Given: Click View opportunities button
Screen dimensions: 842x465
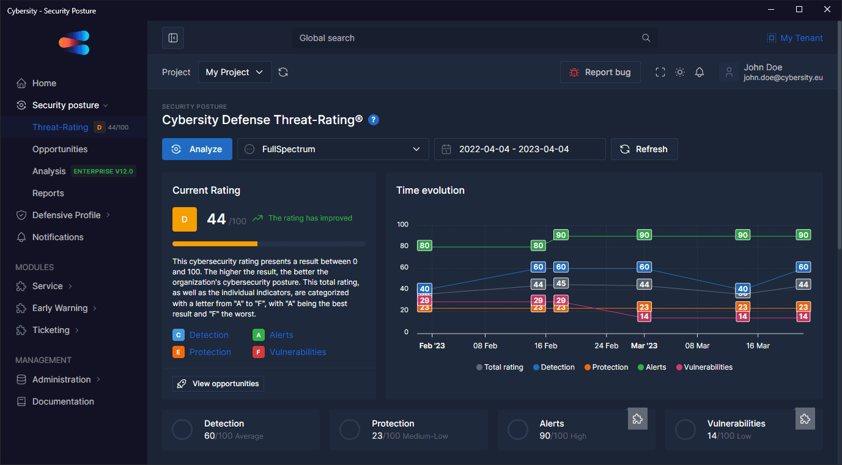Looking at the screenshot, I should pyautogui.click(x=218, y=384).
